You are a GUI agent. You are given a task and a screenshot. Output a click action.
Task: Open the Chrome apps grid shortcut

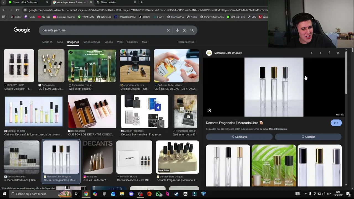click(x=4, y=17)
